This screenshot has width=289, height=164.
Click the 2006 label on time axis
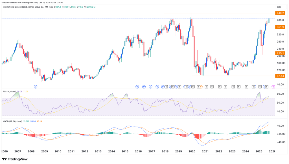[x=5, y=151]
